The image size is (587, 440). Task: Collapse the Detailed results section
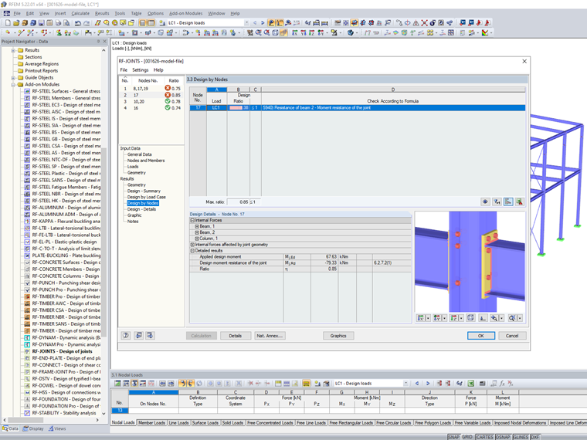pos(192,251)
